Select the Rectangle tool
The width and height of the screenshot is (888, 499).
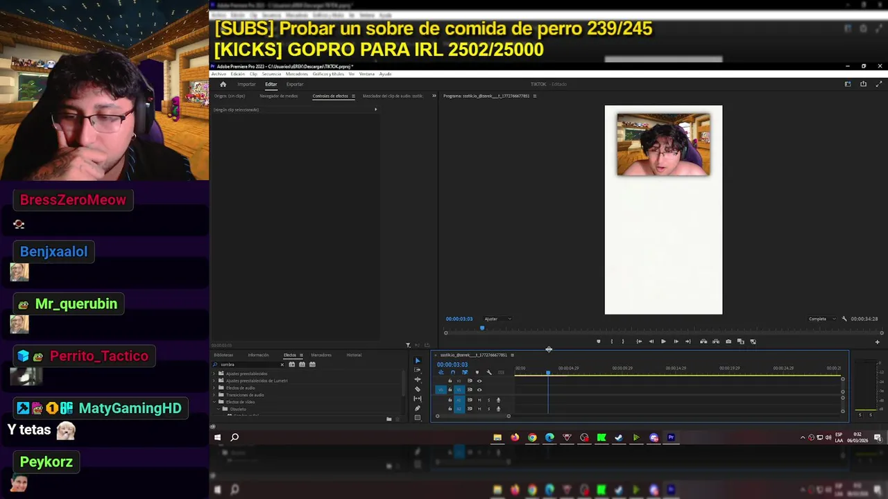(417, 417)
